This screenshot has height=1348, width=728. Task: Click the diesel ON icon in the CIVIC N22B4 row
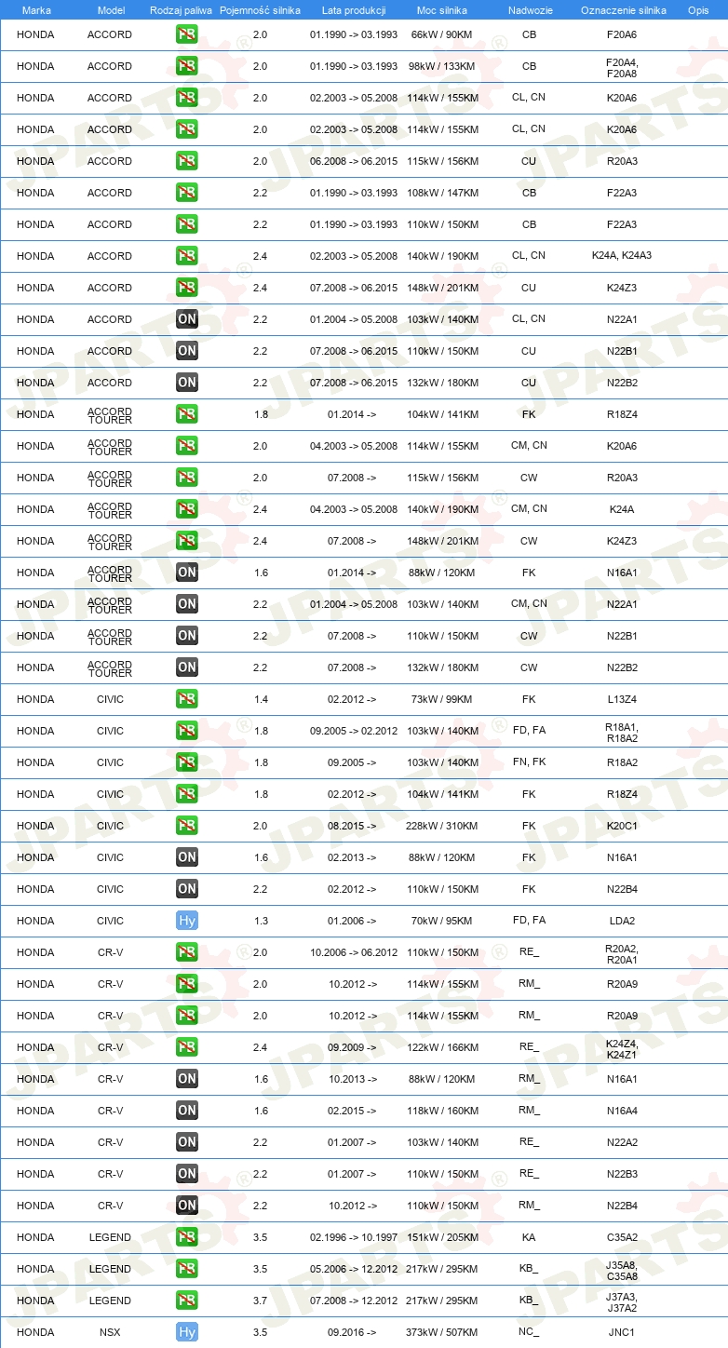(x=187, y=889)
